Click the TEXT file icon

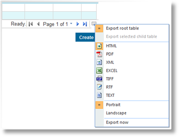pyautogui.click(x=99, y=95)
